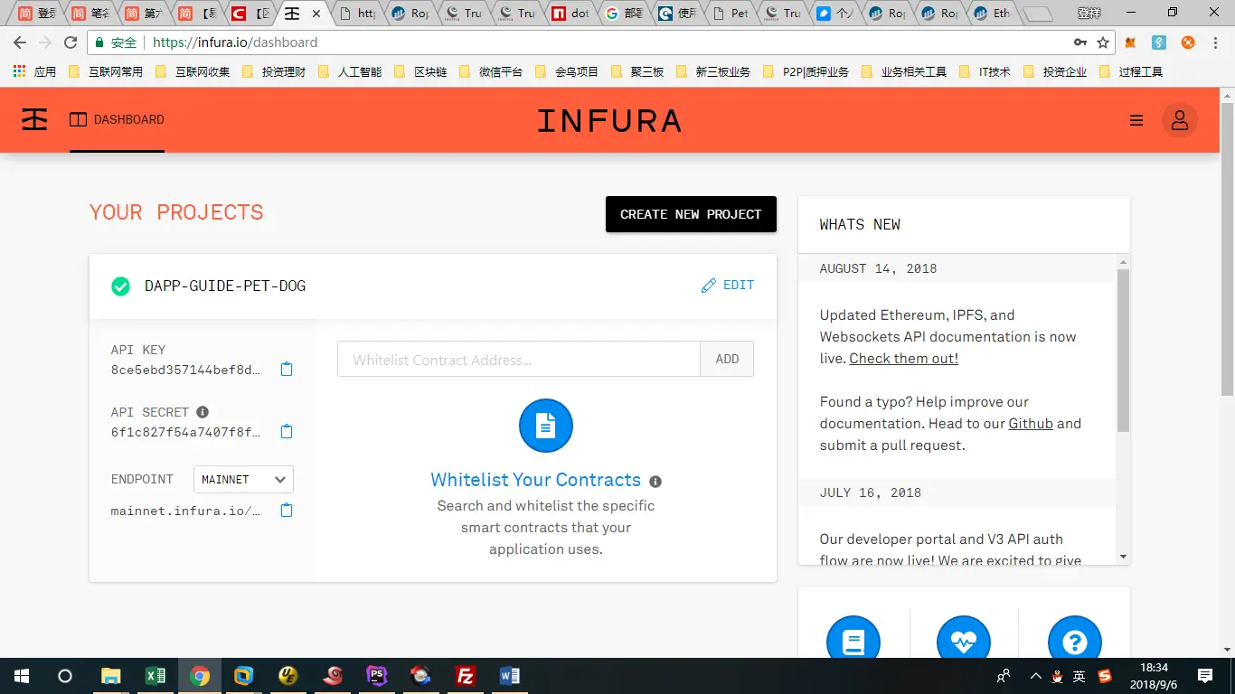1235x694 pixels.
Task: Switch to the Pet browser tab
Action: tap(731, 14)
